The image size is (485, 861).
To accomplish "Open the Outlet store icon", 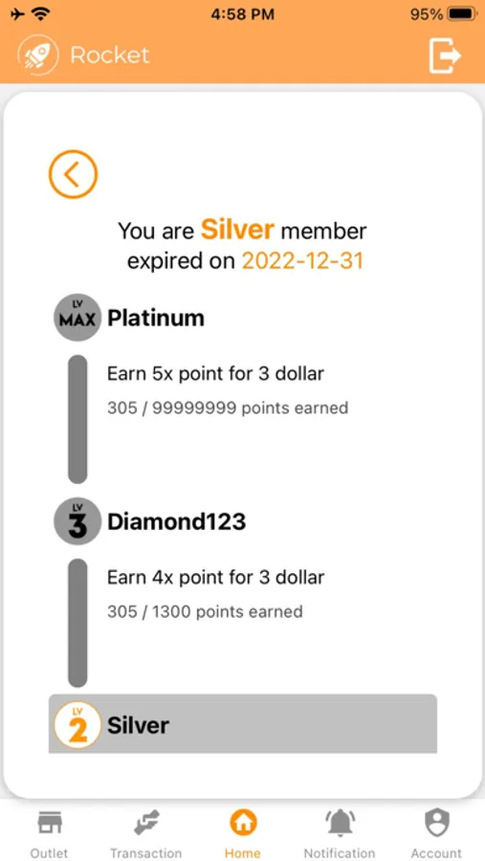I will click(x=50, y=824).
